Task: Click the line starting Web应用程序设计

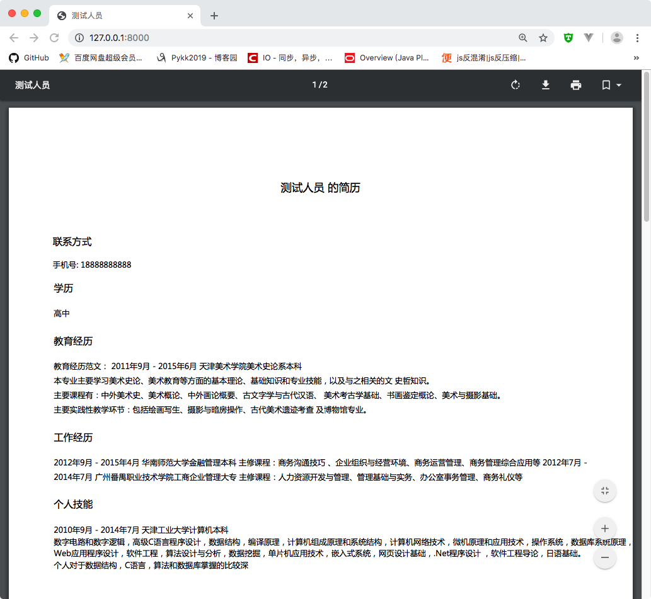Action: pyautogui.click(x=318, y=554)
